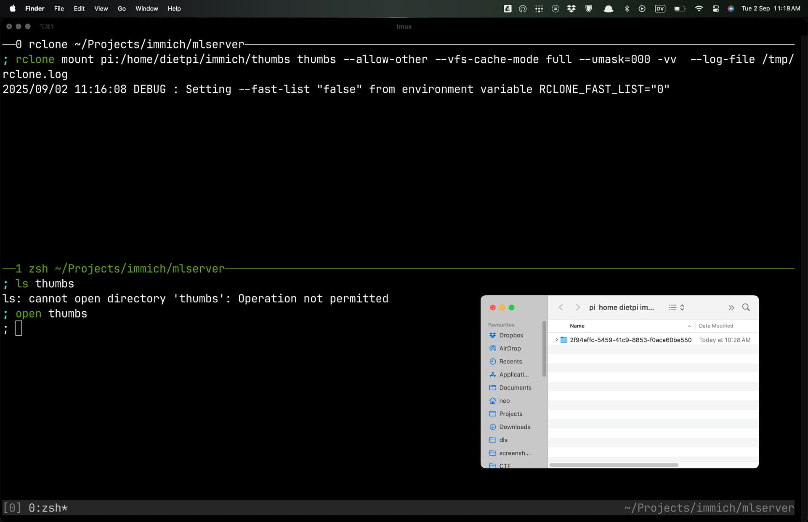Open AirDrop in Finder sidebar

pos(510,348)
